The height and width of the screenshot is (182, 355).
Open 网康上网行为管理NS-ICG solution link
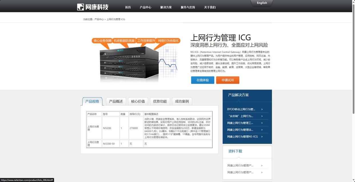pyautogui.click(x=242, y=137)
